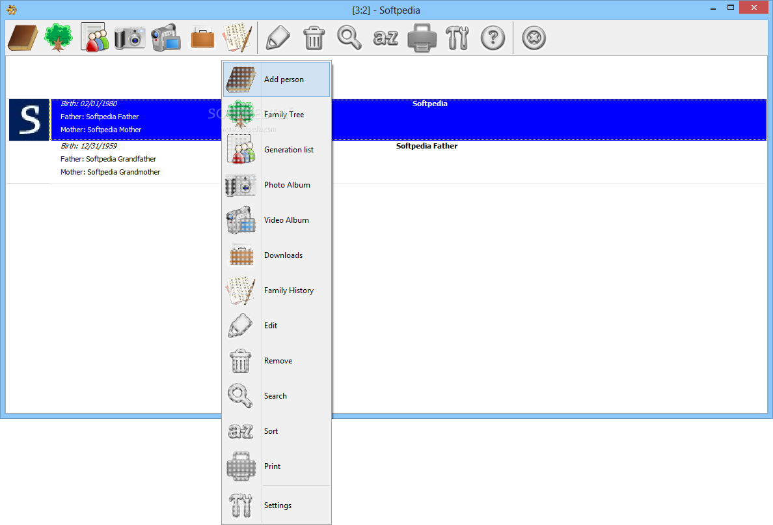Click the Edit eraser icon in toolbar
The height and width of the screenshot is (525, 773).
pyautogui.click(x=278, y=38)
